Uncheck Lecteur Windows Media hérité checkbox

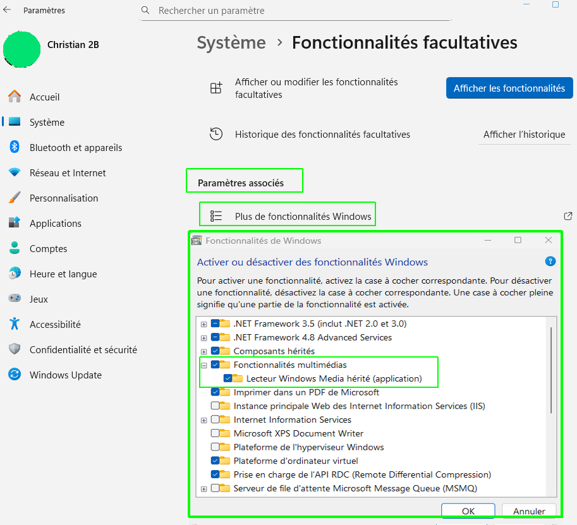(x=228, y=378)
